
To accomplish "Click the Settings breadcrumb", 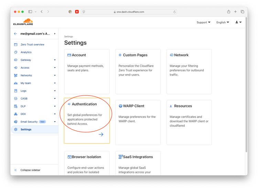I will pos(68,36).
